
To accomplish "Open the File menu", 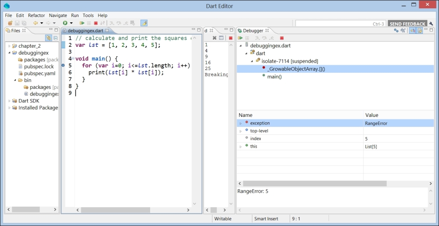I will pos(8,15).
